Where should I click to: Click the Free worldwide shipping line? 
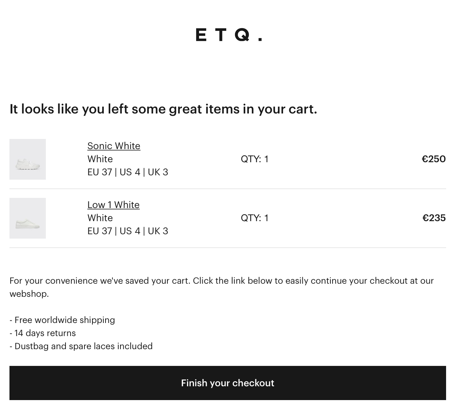click(x=62, y=320)
